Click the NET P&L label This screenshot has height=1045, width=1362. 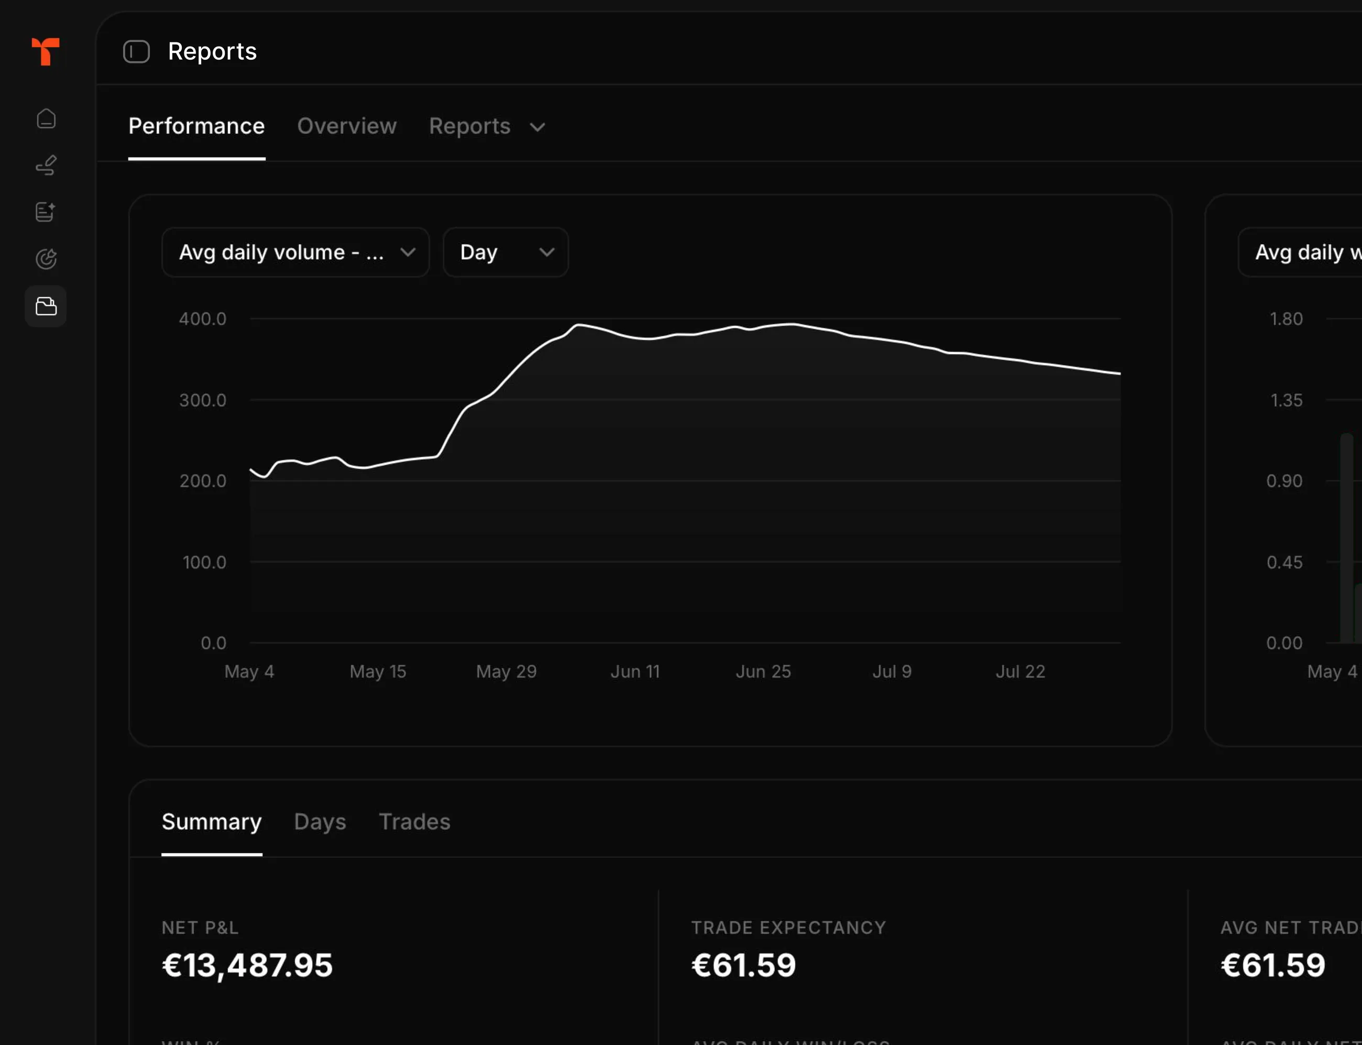pos(200,928)
